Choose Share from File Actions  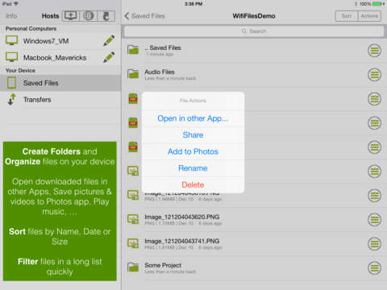[193, 135]
